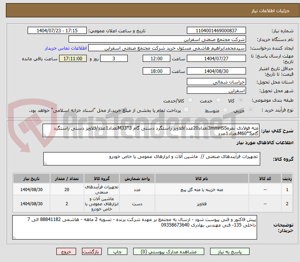Click quantity cell 2 in قلاویز row

point(67,204)
